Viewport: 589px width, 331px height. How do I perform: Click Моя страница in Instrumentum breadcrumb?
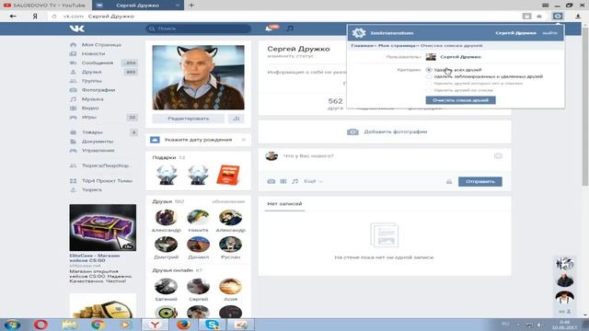coord(397,46)
